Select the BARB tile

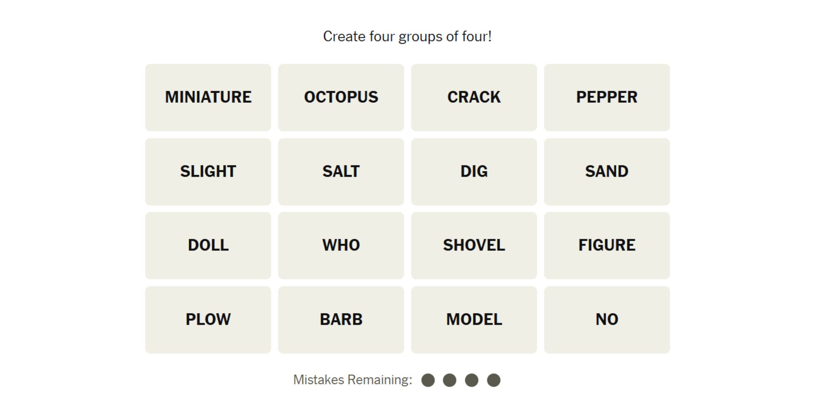[x=341, y=319]
